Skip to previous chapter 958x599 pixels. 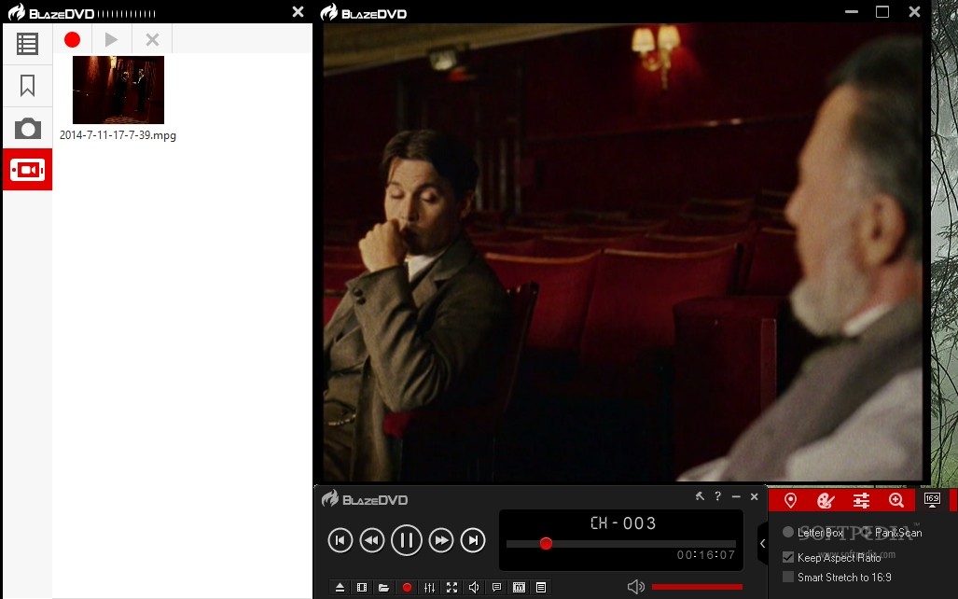(x=340, y=540)
